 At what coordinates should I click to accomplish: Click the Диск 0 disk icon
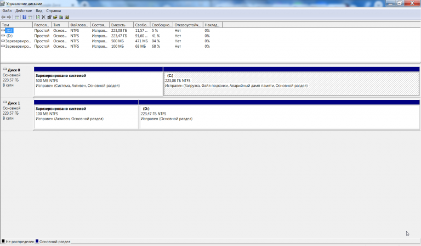click(x=5, y=69)
